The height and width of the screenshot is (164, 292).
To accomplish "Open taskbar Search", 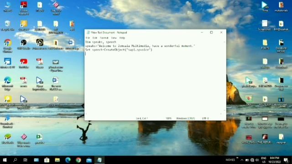I will pyautogui.click(x=15, y=160).
